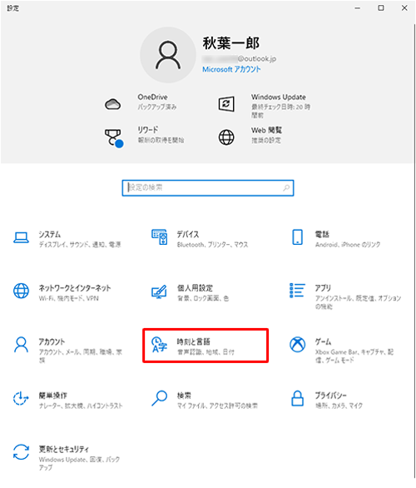Viewport: 416px width, 488px height.
Task: Click the ネットワークとインターネット globe icon
Action: click(21, 291)
